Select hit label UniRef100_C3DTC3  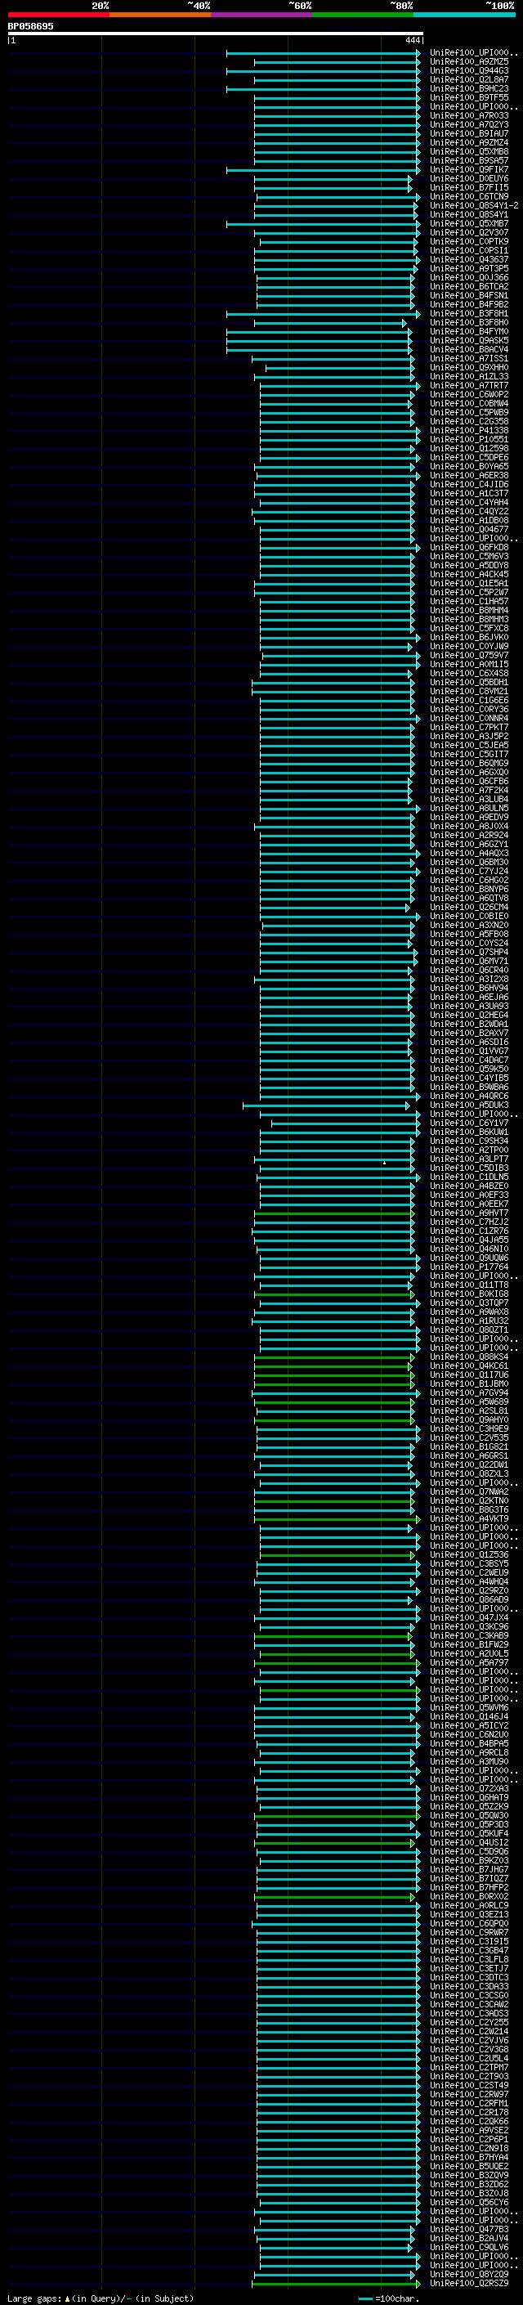(469, 1977)
